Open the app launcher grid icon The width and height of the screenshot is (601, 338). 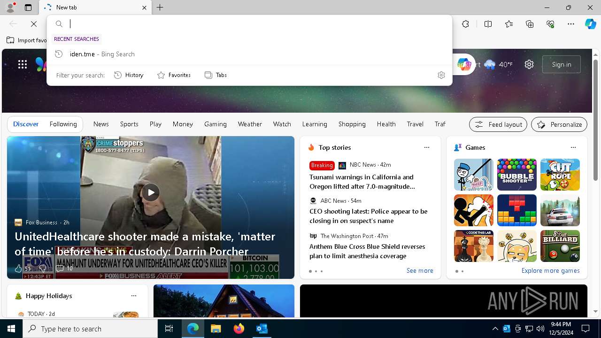(23, 64)
